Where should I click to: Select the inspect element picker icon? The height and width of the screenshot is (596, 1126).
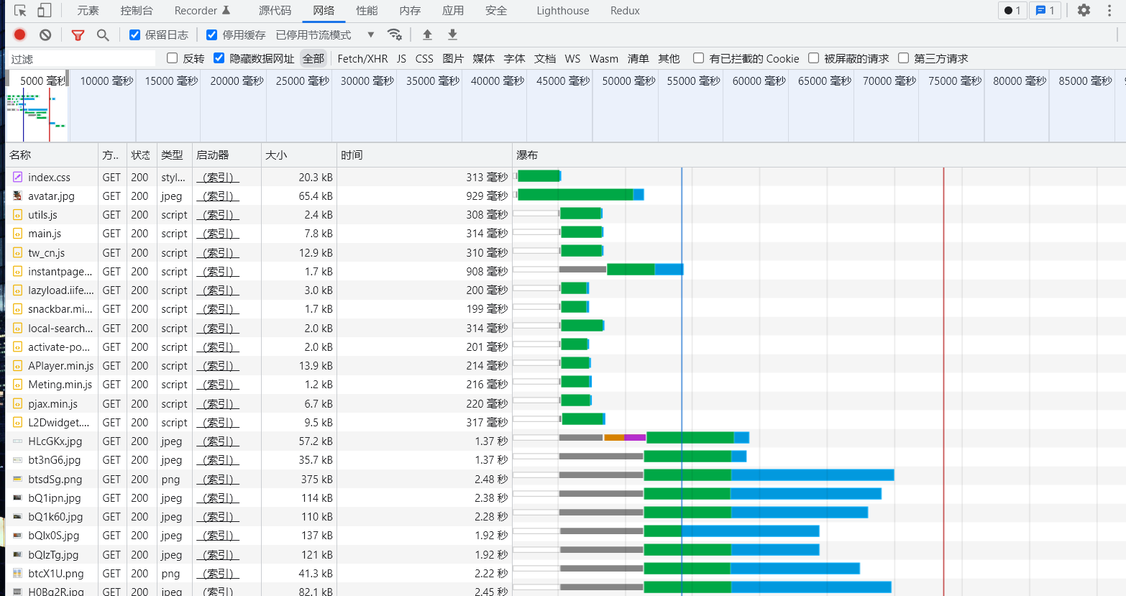coord(20,10)
